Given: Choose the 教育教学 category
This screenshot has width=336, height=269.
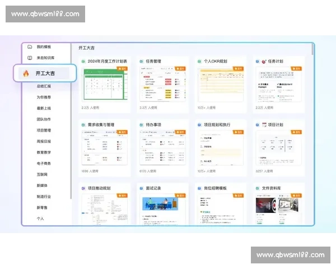Looking at the screenshot, I should click(x=44, y=152).
